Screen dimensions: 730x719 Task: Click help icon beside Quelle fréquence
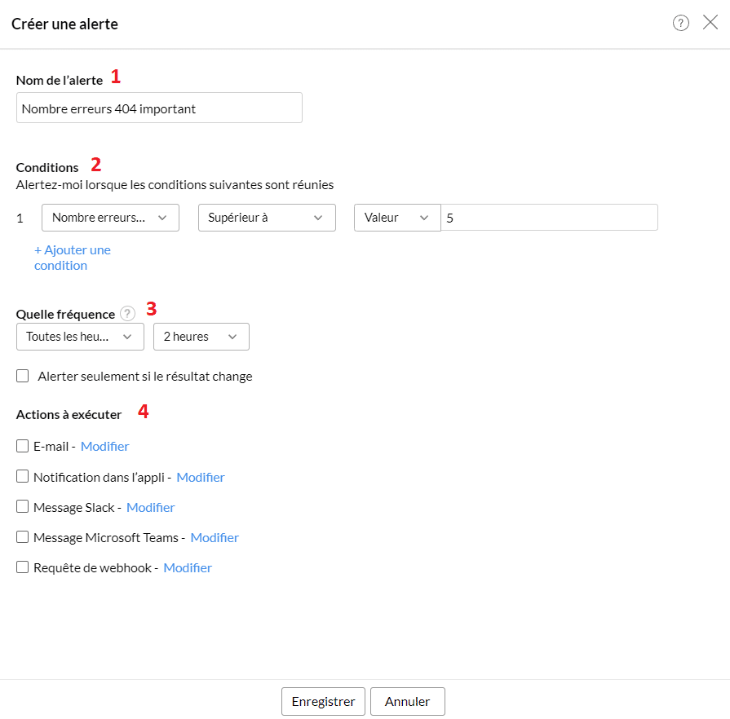coord(127,314)
